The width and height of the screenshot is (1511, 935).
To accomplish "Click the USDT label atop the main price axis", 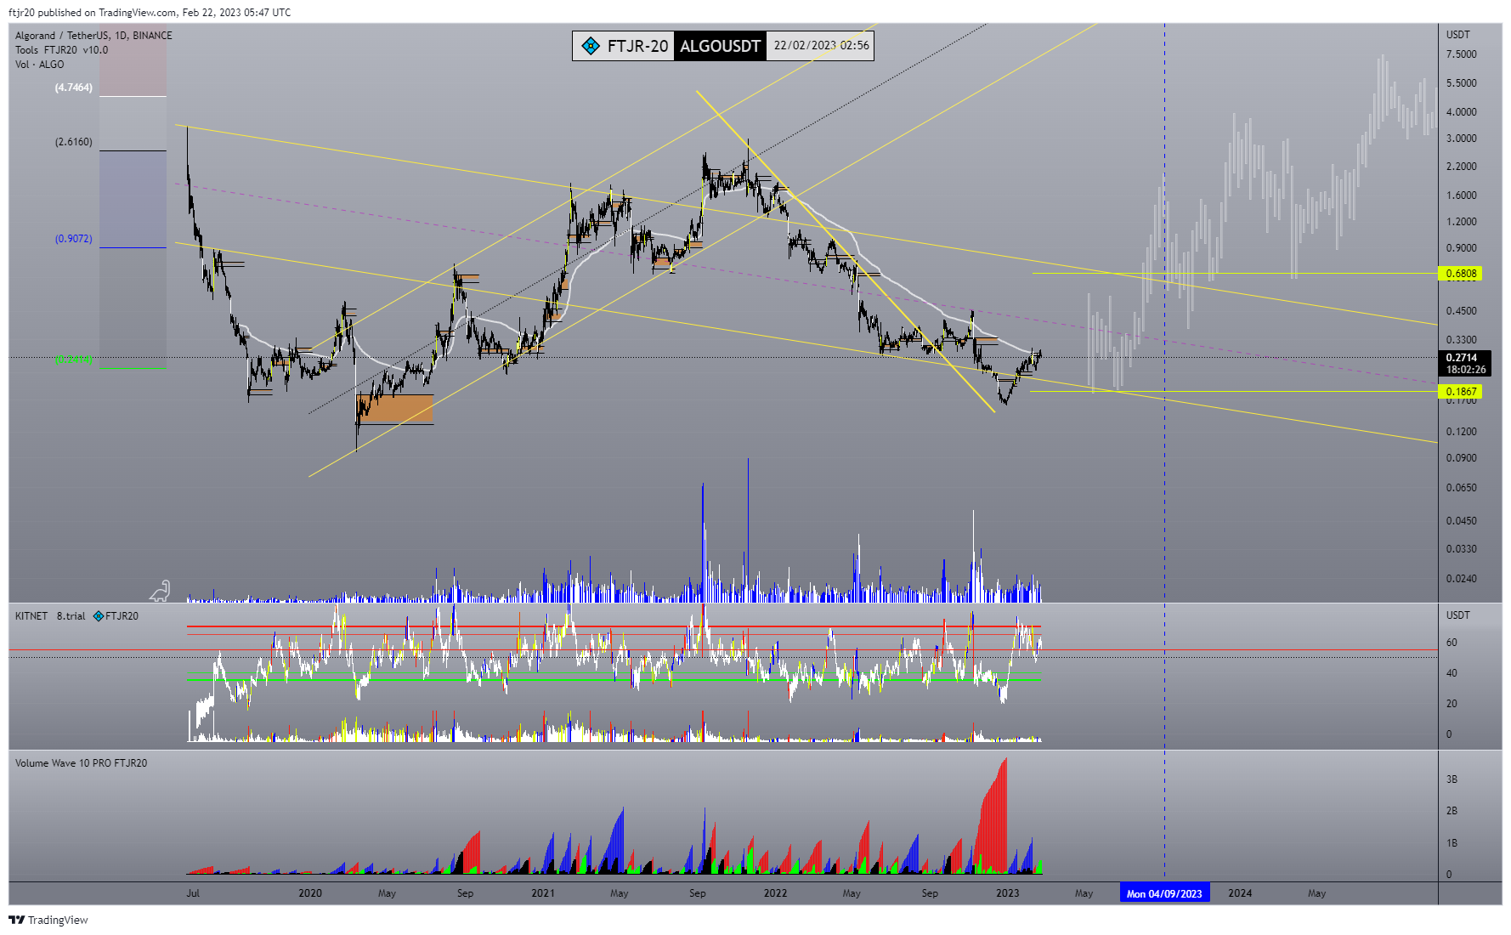I will tap(1458, 35).
